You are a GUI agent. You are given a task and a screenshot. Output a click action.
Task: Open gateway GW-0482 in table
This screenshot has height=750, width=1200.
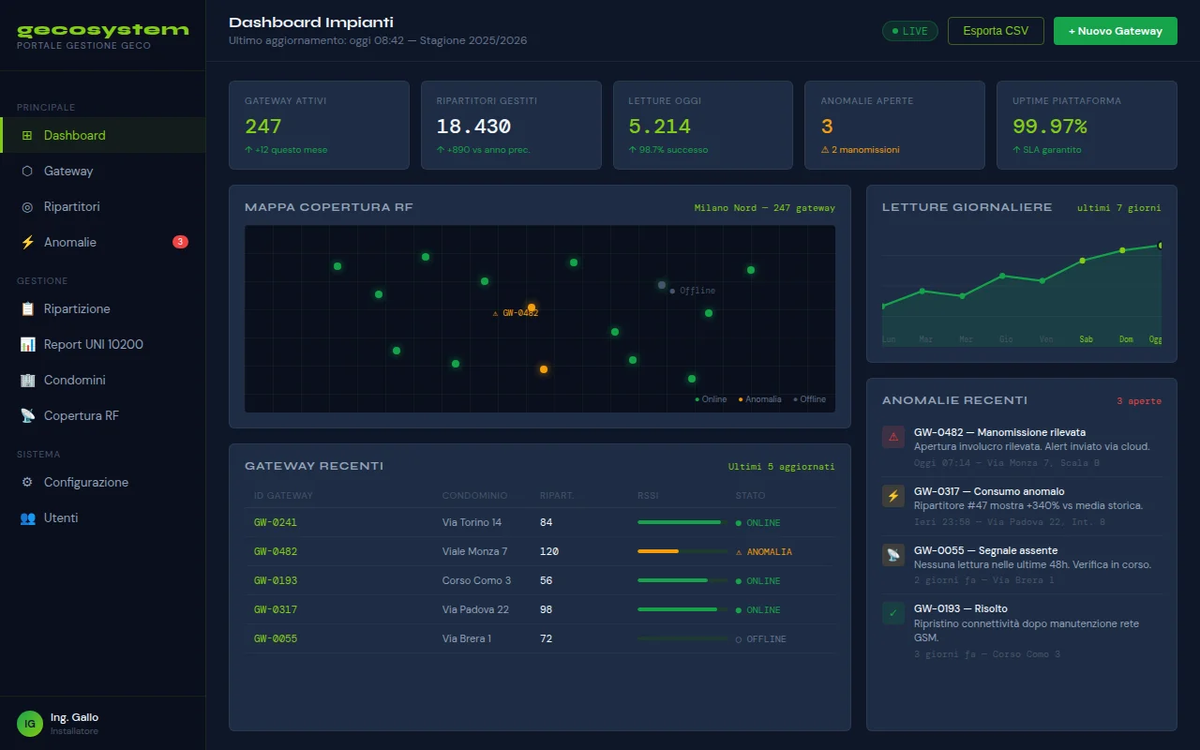[276, 551]
